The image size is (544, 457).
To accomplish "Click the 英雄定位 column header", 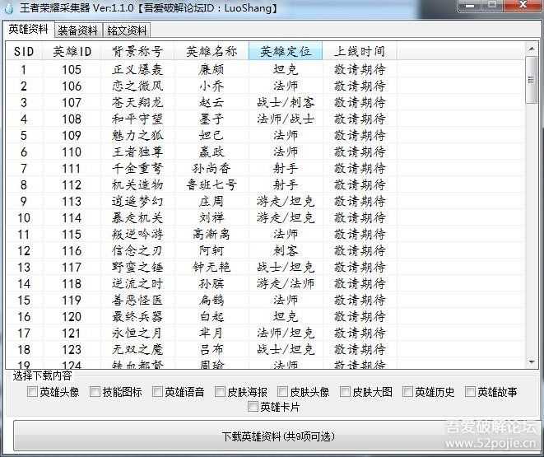I will coord(286,52).
